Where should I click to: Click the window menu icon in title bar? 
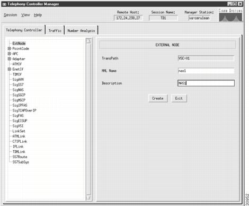[4, 4]
